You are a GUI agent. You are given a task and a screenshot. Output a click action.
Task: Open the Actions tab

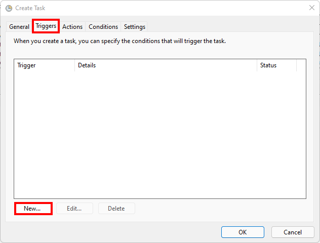coord(72,27)
